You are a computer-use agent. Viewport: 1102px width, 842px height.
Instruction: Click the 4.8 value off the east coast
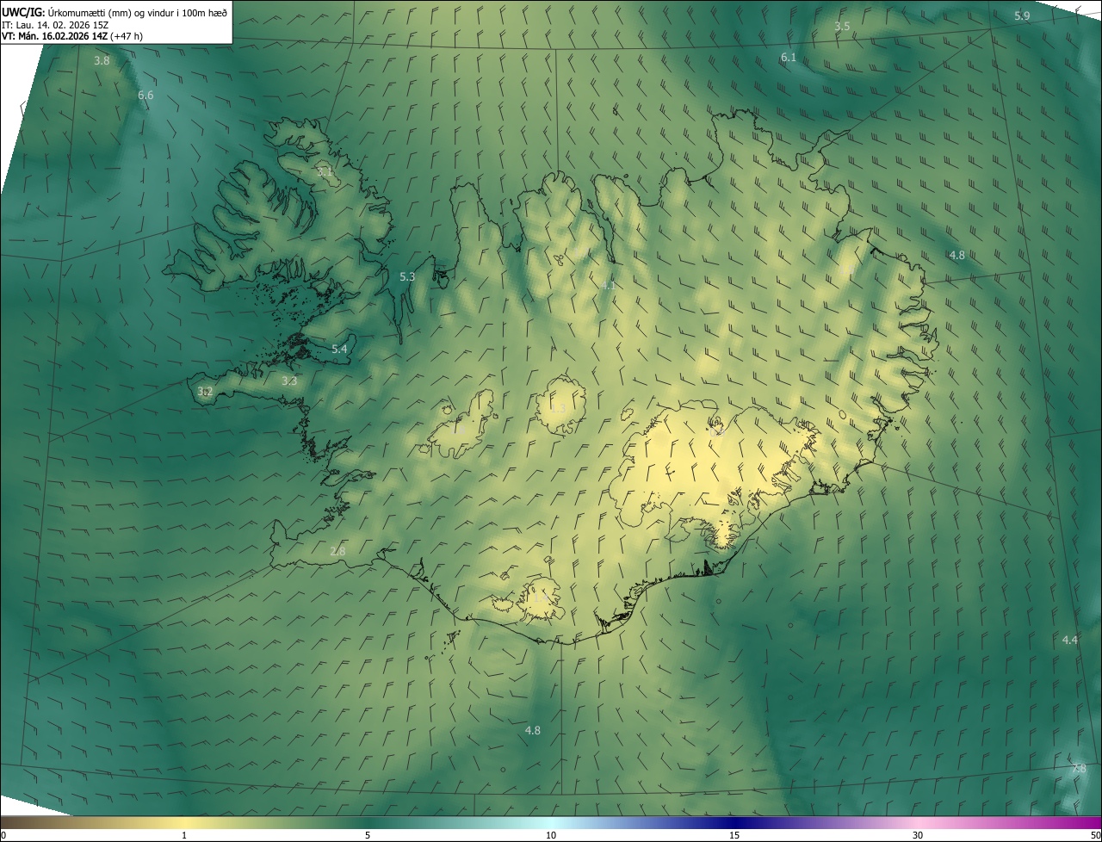click(x=957, y=255)
